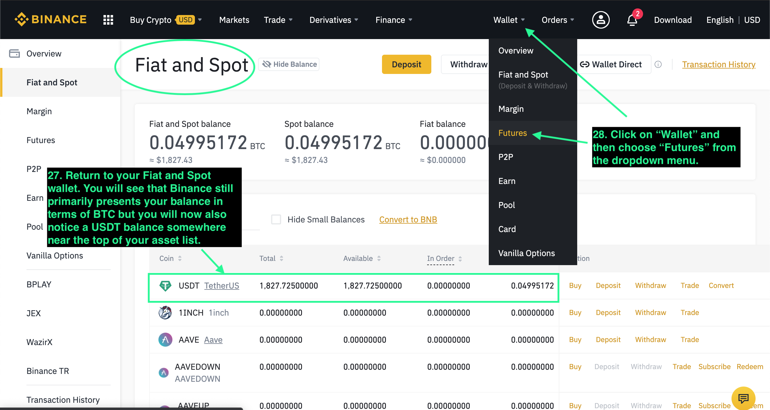Screen dimensions: 770x410
Task: Sort the table by Total column arrows
Action: (282, 258)
